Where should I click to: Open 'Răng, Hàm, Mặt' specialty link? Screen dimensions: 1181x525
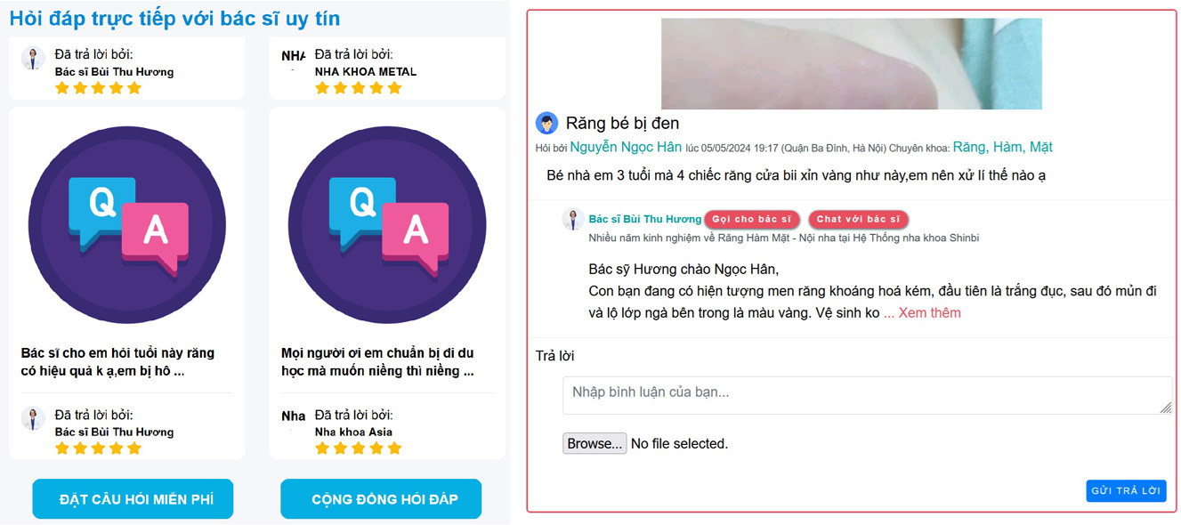(x=1003, y=147)
